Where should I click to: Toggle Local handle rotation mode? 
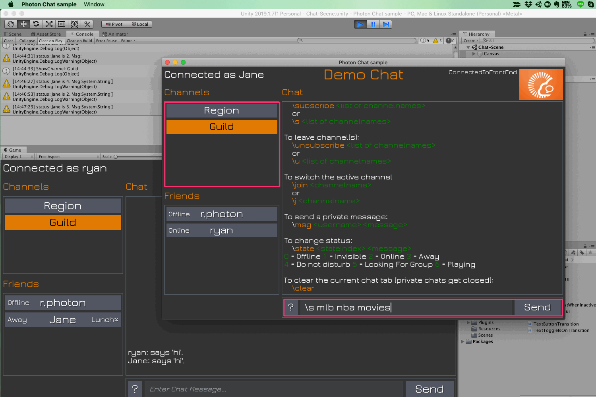[x=140, y=24]
